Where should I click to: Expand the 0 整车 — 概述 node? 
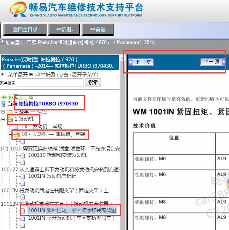(x=3, y=112)
